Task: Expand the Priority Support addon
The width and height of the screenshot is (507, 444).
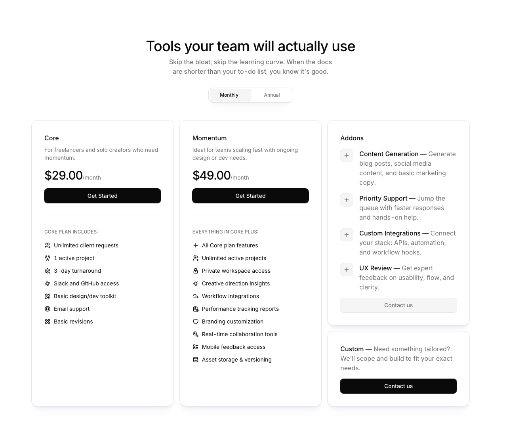Action: 347,200
